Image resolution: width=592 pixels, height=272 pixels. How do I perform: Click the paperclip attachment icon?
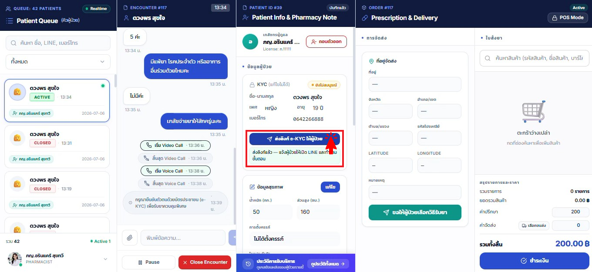tap(129, 238)
